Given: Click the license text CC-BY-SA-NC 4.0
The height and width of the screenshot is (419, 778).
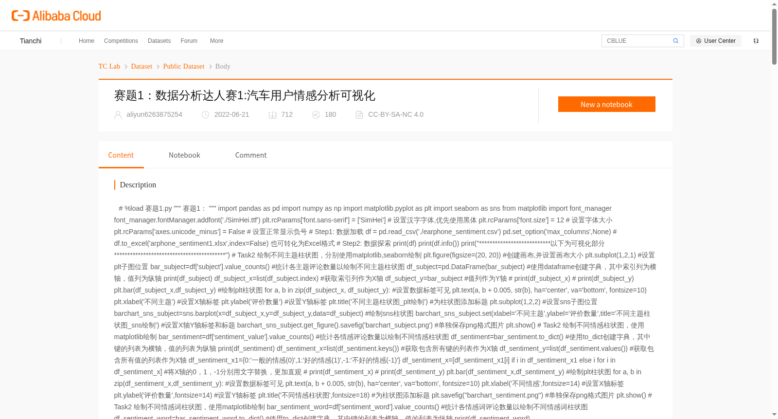Looking at the screenshot, I should pos(396,114).
